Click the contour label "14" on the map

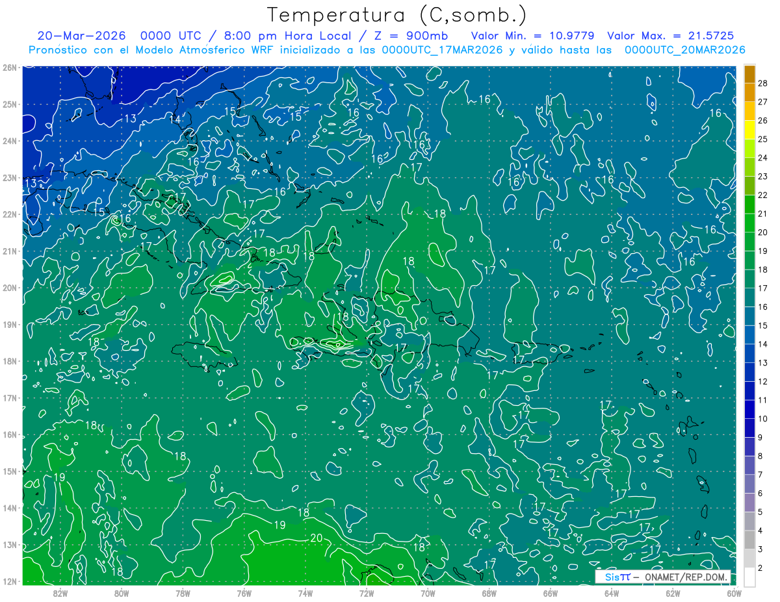175,119
